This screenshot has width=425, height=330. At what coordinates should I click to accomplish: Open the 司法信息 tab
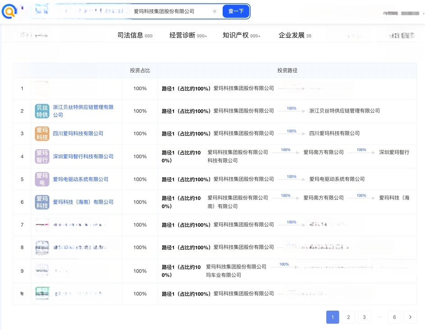click(x=135, y=35)
